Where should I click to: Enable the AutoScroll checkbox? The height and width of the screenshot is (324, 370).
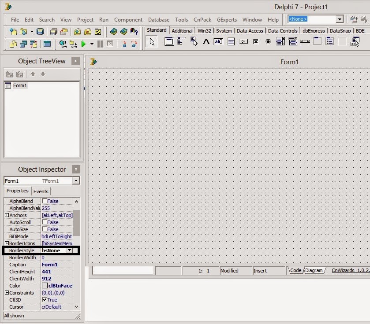pos(45,222)
